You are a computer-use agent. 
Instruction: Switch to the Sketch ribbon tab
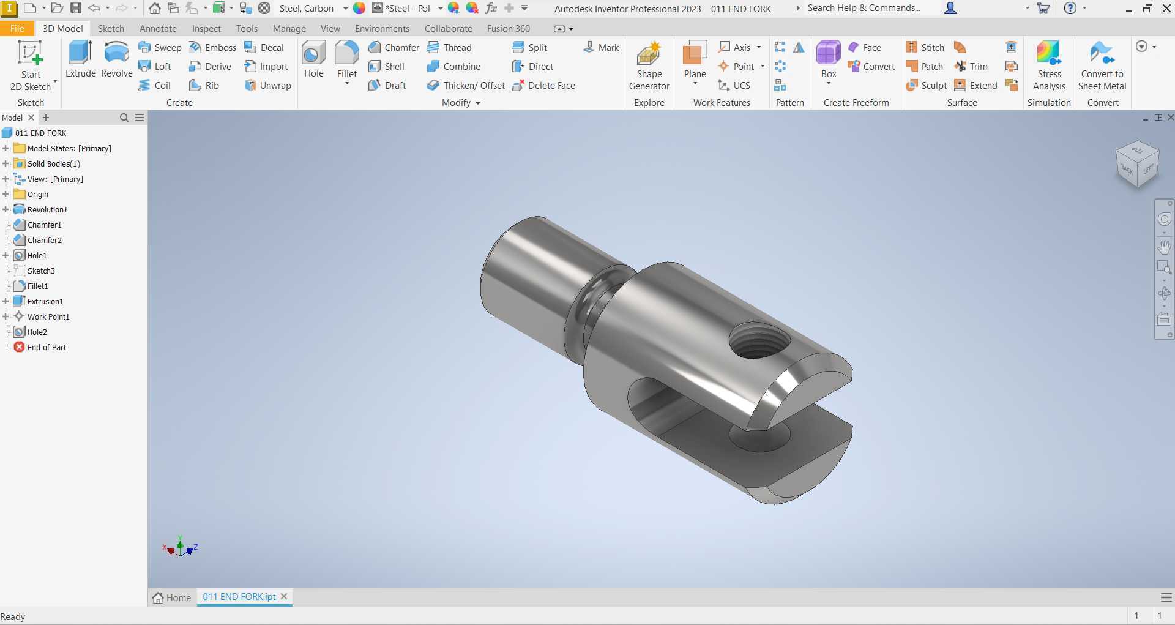[x=111, y=28]
